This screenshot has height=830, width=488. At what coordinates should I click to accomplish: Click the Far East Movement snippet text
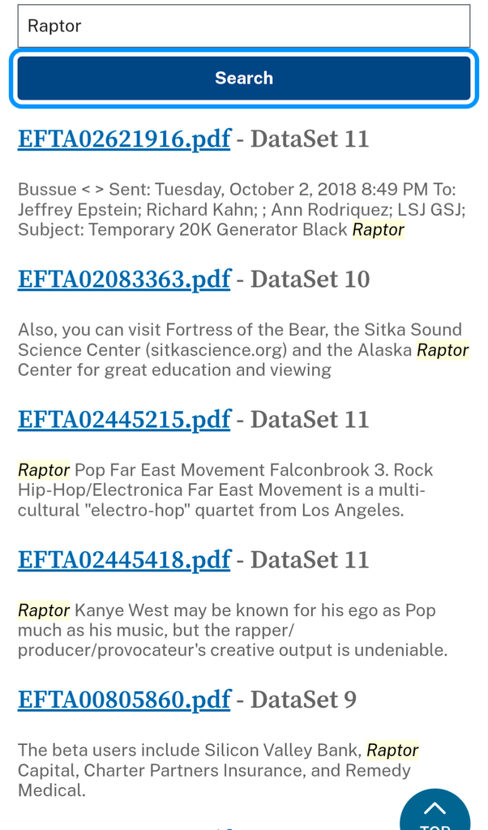225,490
